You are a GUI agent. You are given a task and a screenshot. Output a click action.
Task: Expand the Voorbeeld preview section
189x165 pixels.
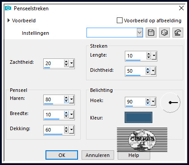point(8,21)
